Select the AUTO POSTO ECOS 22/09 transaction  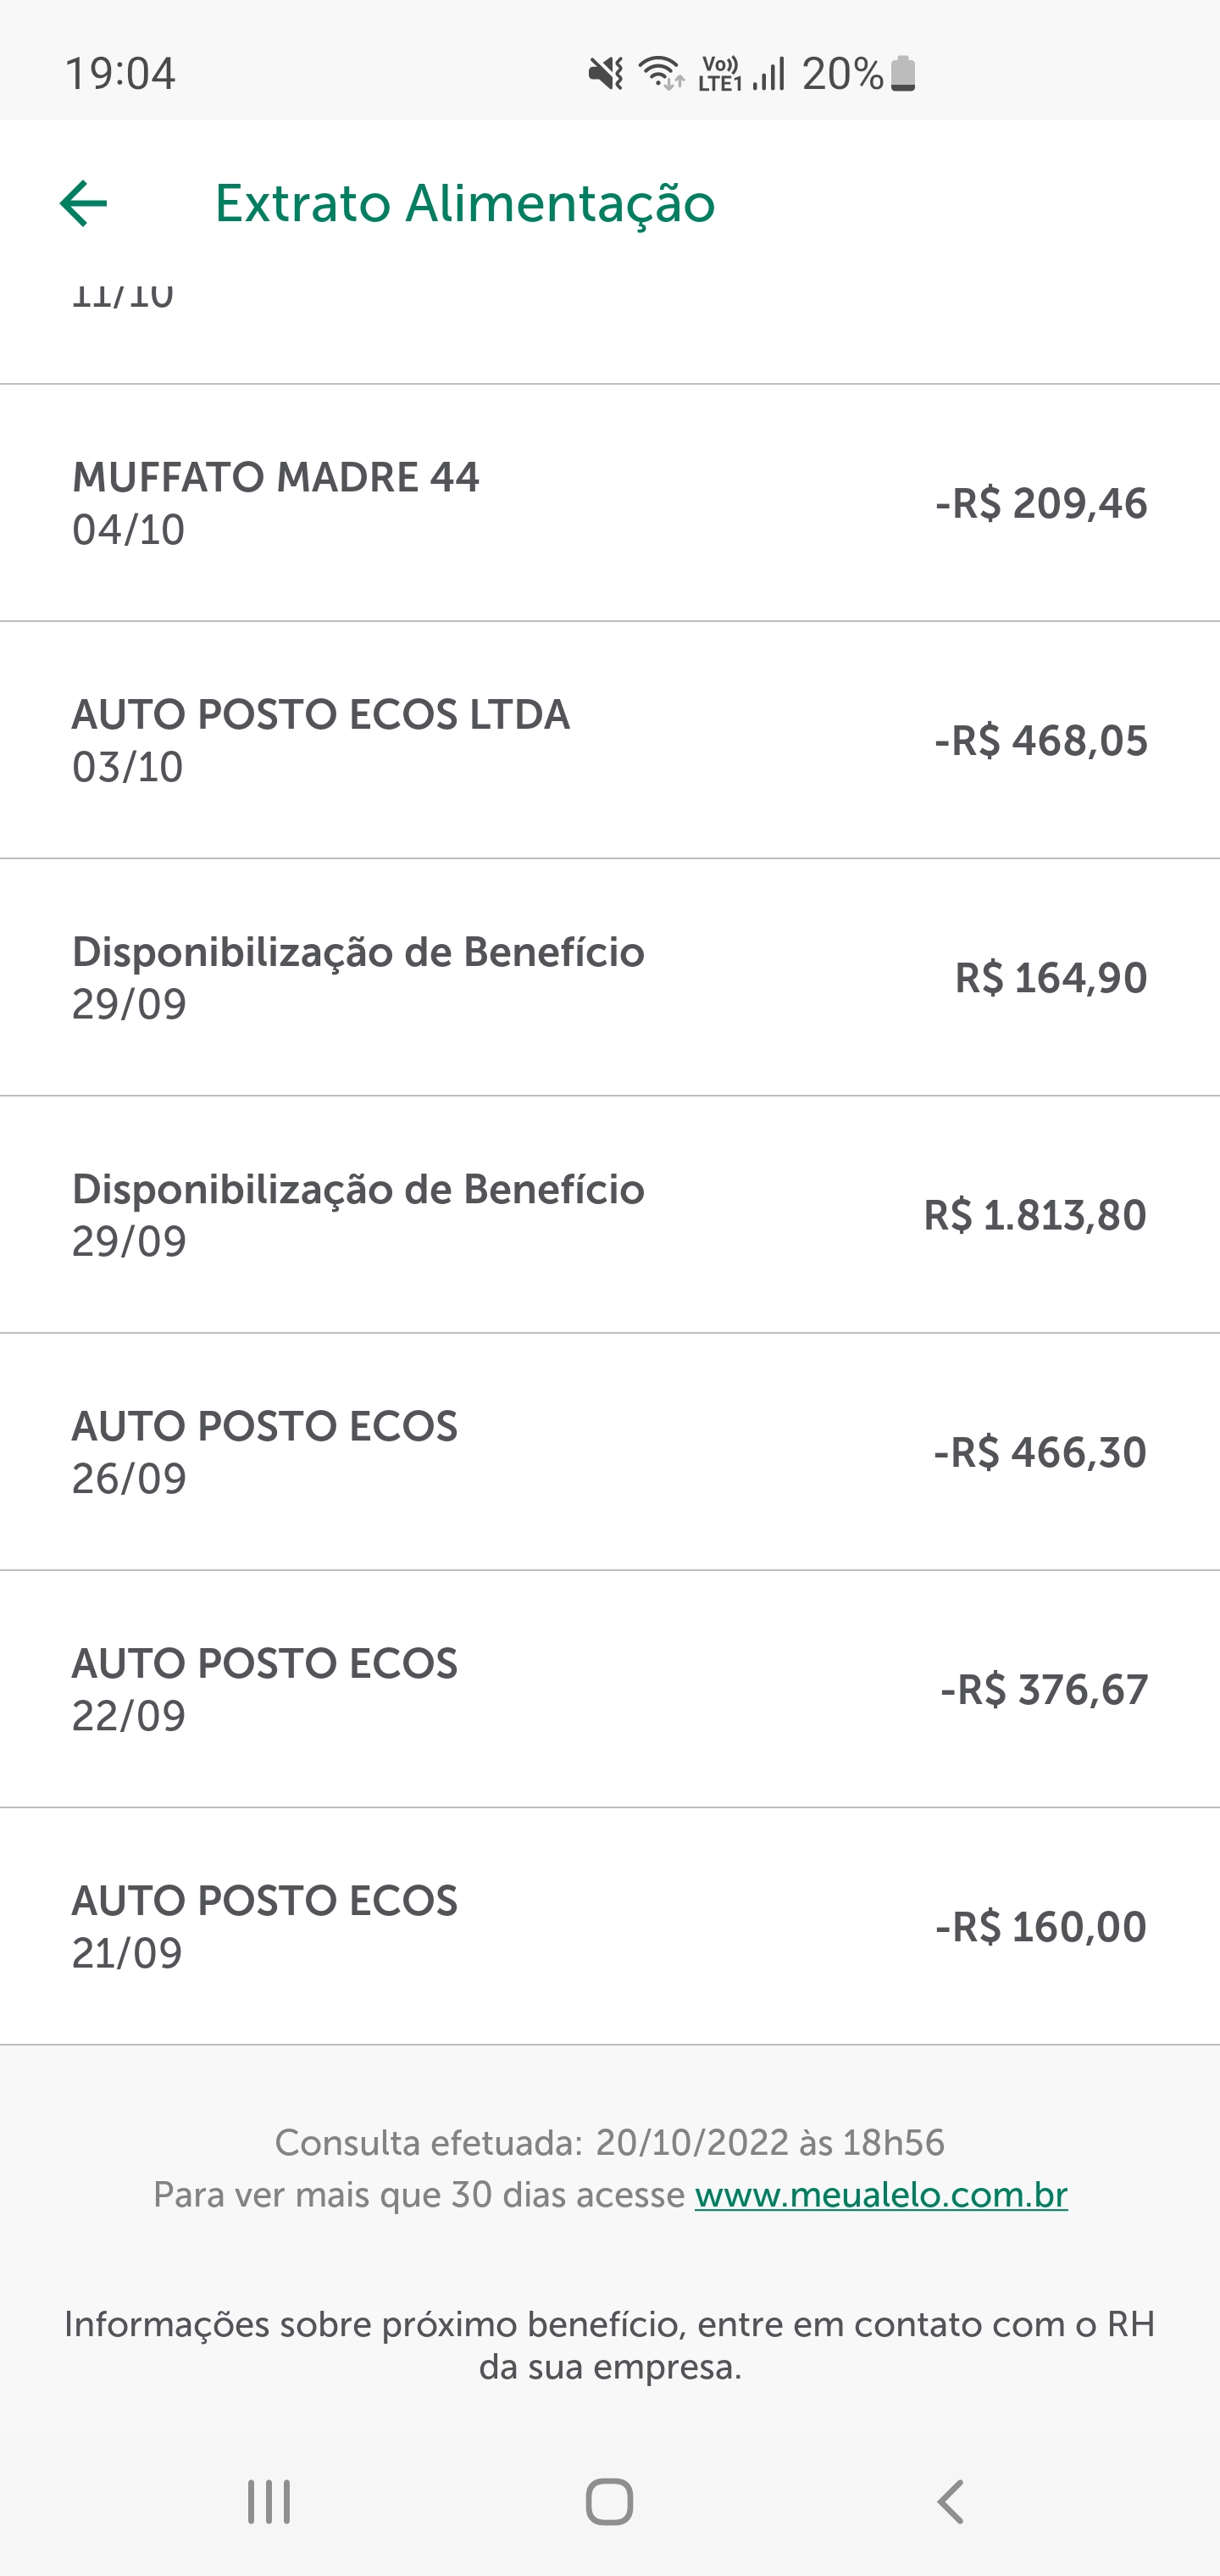pos(609,1688)
